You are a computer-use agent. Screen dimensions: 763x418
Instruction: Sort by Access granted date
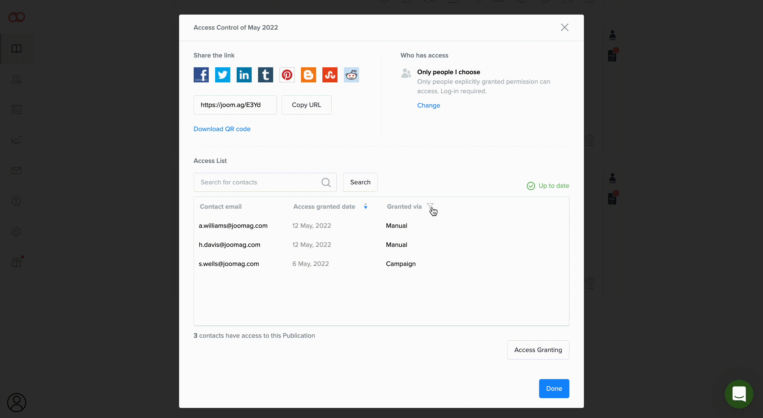point(366,206)
